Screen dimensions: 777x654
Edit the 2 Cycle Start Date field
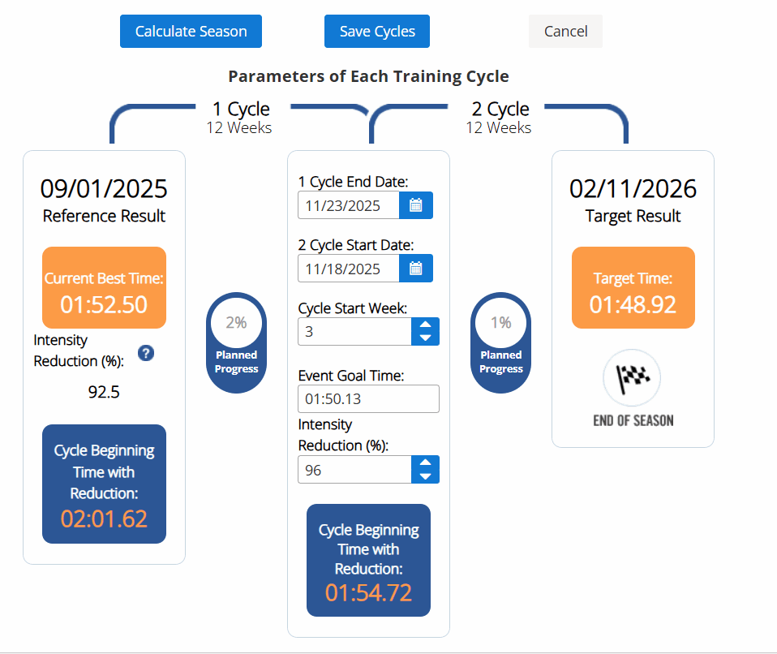pos(349,269)
